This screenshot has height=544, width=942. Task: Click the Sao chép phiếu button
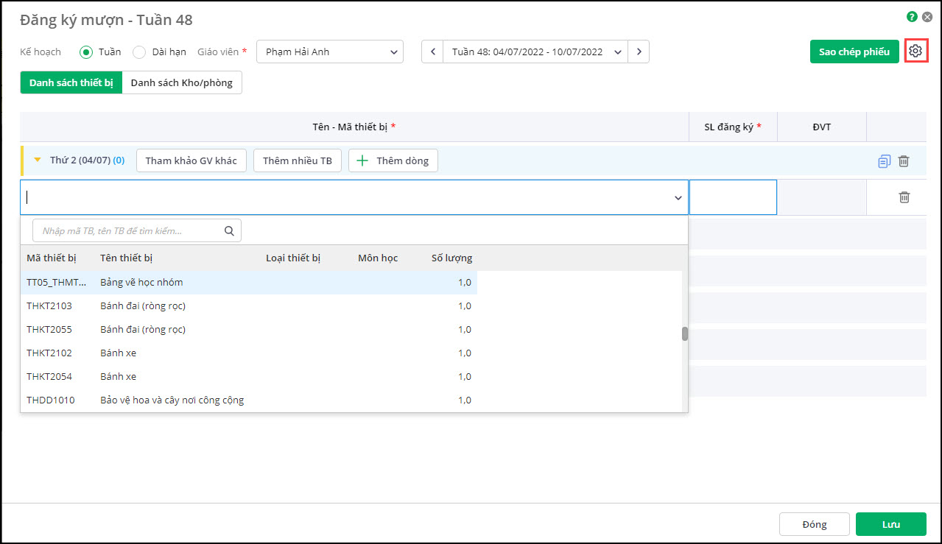pos(854,52)
